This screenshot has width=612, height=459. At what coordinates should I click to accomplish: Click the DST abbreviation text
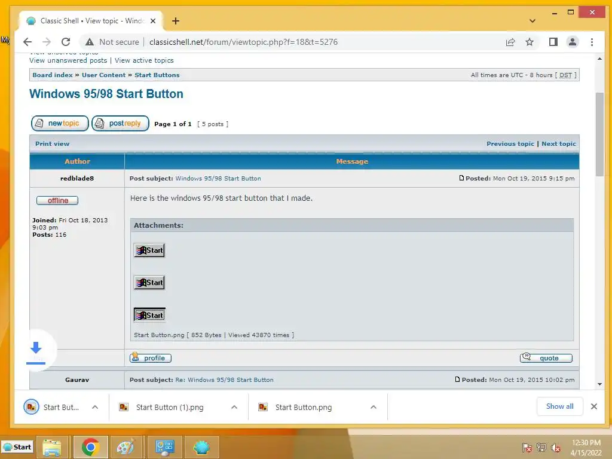click(565, 75)
